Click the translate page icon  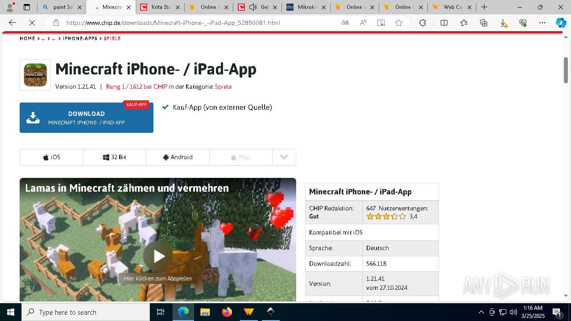click(345, 23)
